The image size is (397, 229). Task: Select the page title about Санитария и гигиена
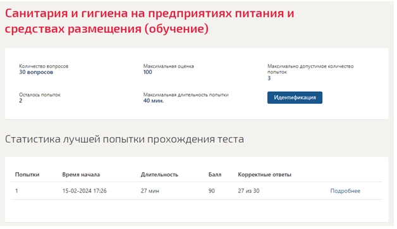tap(149, 21)
